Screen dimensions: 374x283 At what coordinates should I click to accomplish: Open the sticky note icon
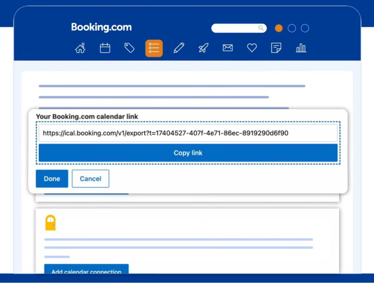tap(276, 48)
